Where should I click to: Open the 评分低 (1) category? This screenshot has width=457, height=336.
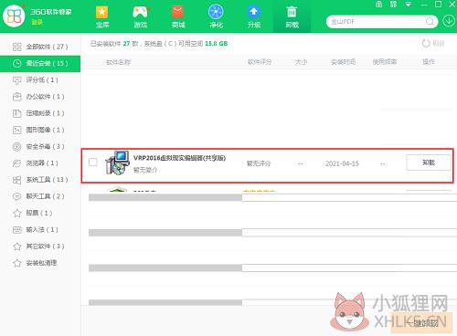(x=40, y=80)
